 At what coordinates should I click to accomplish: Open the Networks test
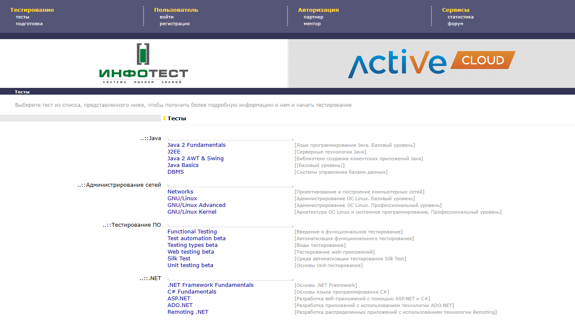pos(180,192)
